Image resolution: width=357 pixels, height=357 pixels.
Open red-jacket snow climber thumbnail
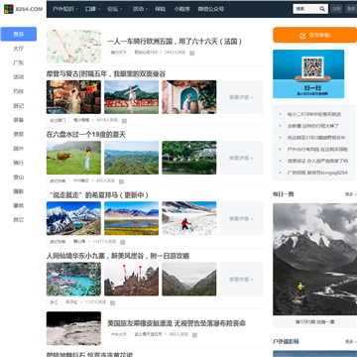pyautogui.click(x=189, y=218)
